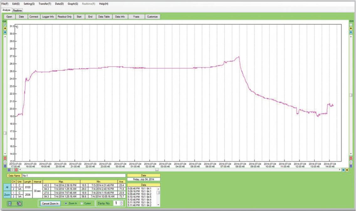Click the Logger Info button
The image size is (356, 211).
48,17
